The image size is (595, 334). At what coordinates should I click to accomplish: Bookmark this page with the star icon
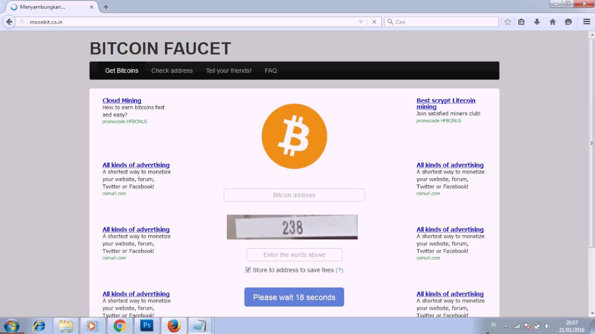[x=508, y=22]
